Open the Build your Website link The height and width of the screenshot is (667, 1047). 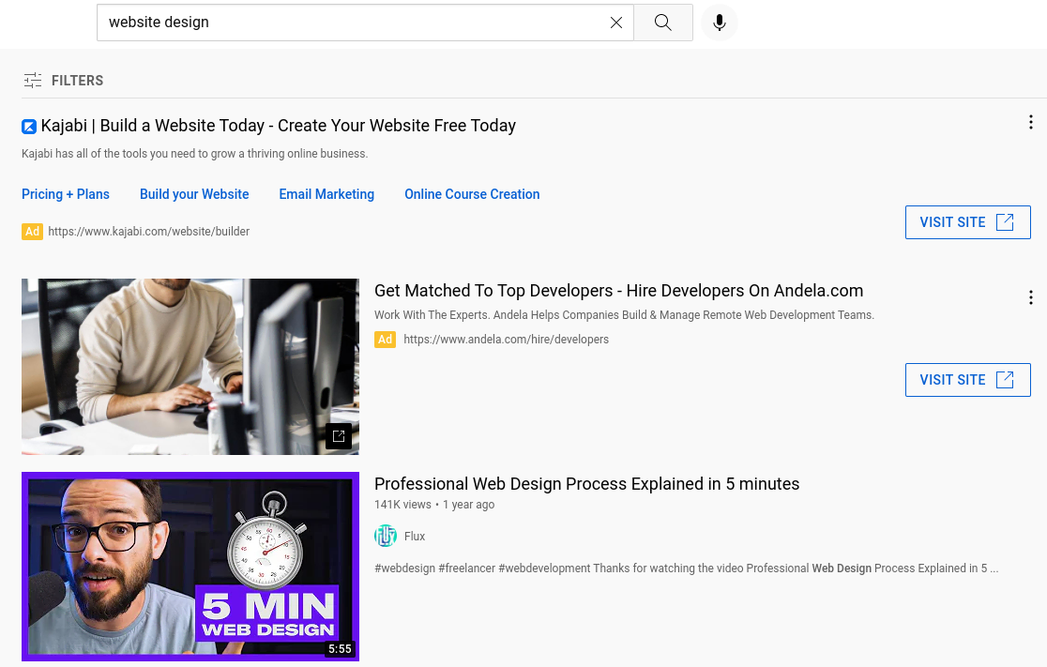click(194, 194)
